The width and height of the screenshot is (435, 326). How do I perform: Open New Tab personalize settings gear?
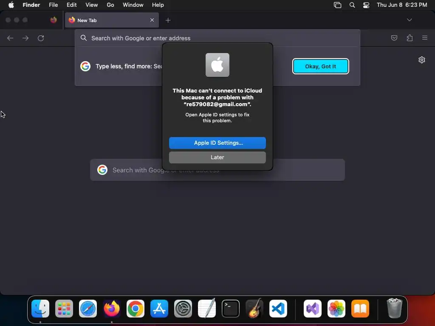[422, 60]
